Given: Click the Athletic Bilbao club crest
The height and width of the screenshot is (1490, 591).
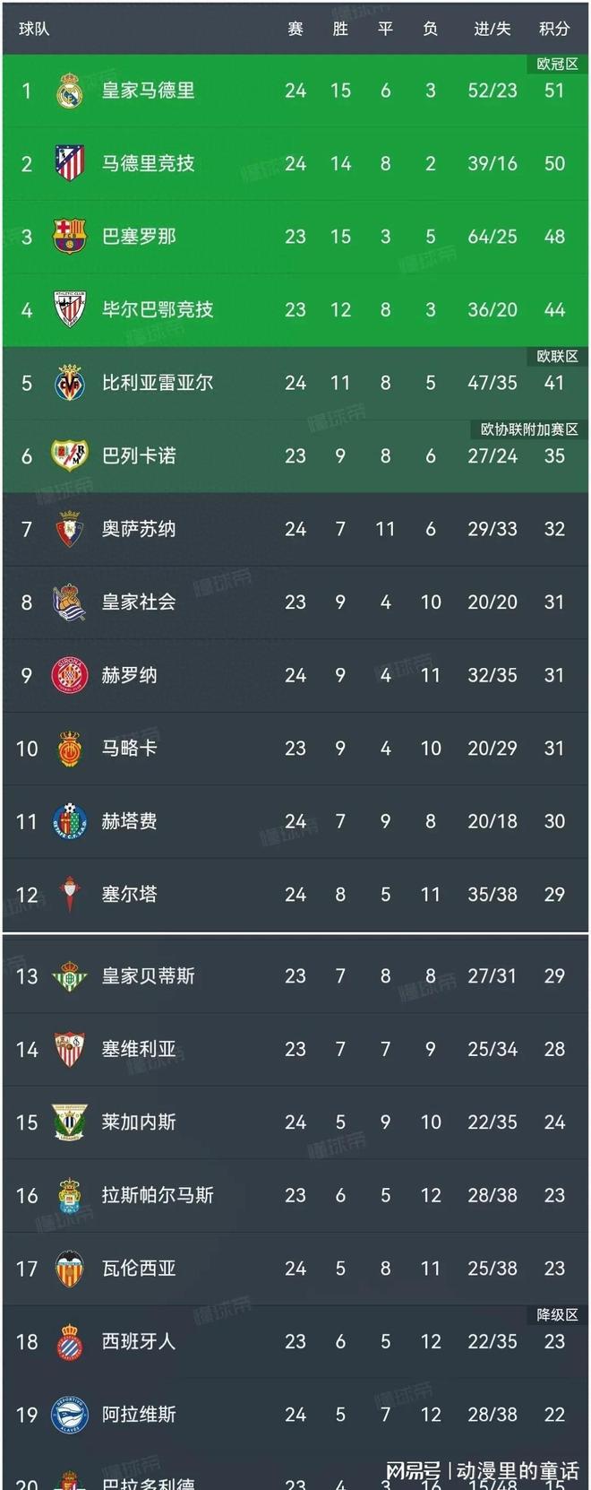Looking at the screenshot, I should 70,309.
